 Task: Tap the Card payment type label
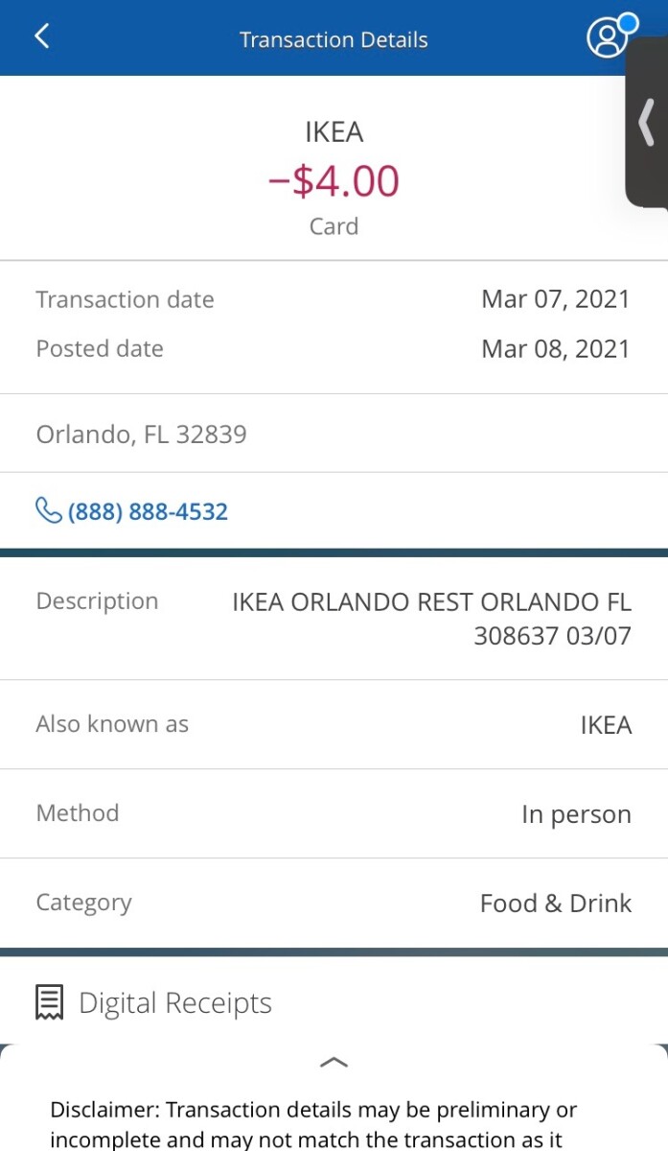pyautogui.click(x=334, y=226)
